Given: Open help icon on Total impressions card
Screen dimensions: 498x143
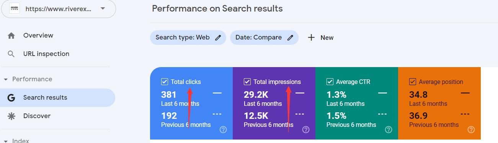Looking at the screenshot, I should point(306,130).
